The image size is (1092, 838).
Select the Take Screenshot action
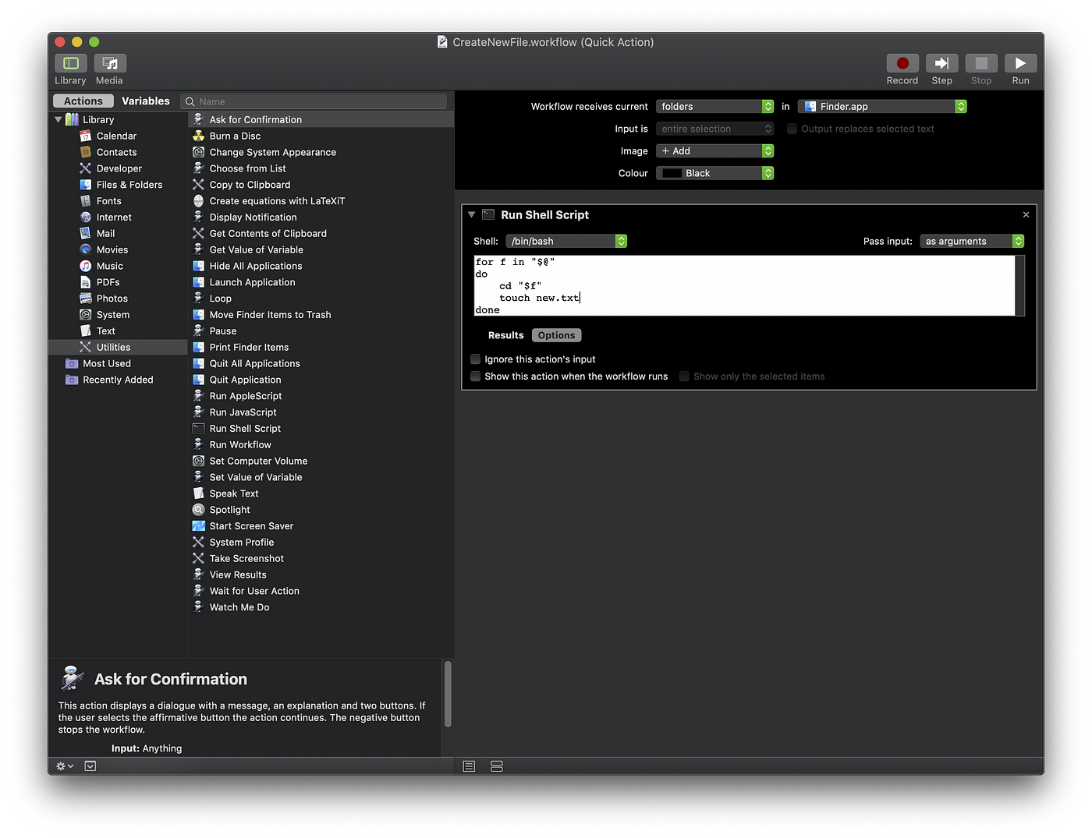(321, 559)
